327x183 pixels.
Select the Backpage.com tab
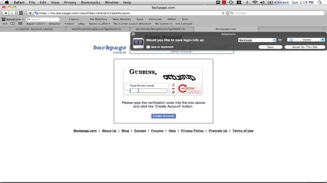(x=226, y=29)
